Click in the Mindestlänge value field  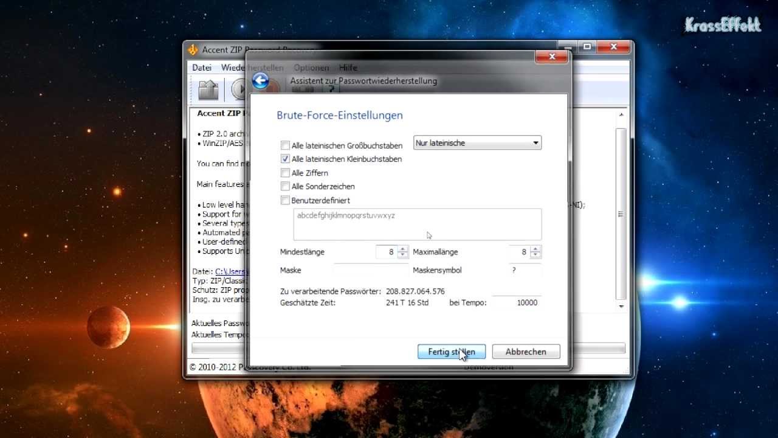[385, 252]
